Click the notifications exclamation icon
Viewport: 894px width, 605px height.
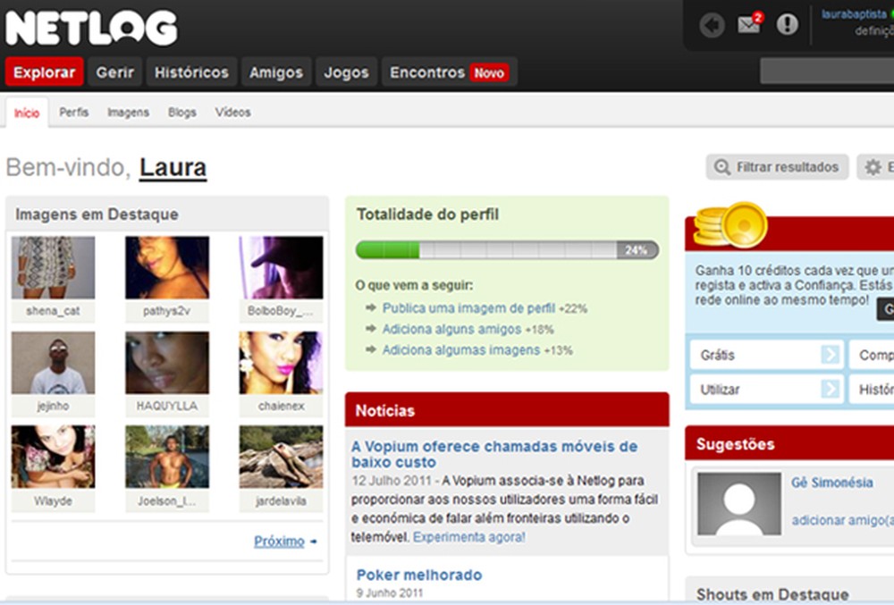786,24
